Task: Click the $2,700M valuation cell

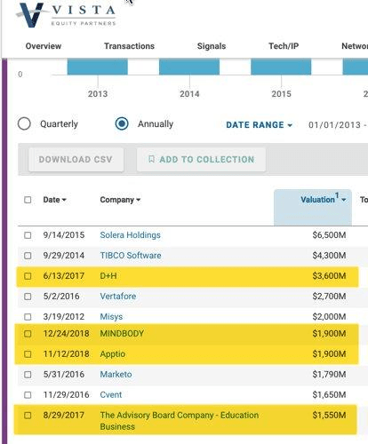Action: 329,297
